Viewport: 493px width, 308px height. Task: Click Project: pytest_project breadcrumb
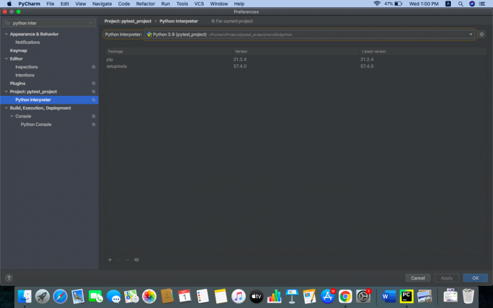(128, 21)
